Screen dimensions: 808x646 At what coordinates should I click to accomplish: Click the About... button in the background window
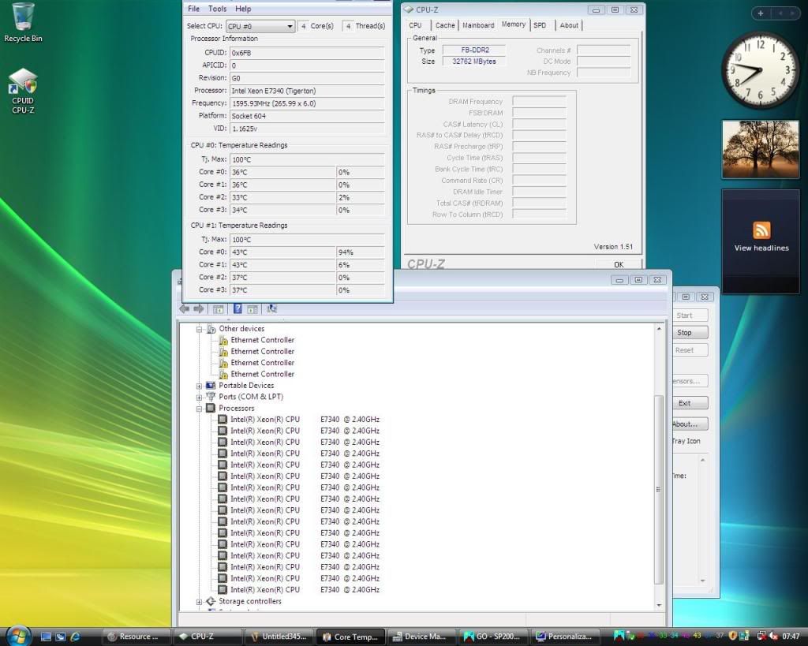tap(690, 424)
